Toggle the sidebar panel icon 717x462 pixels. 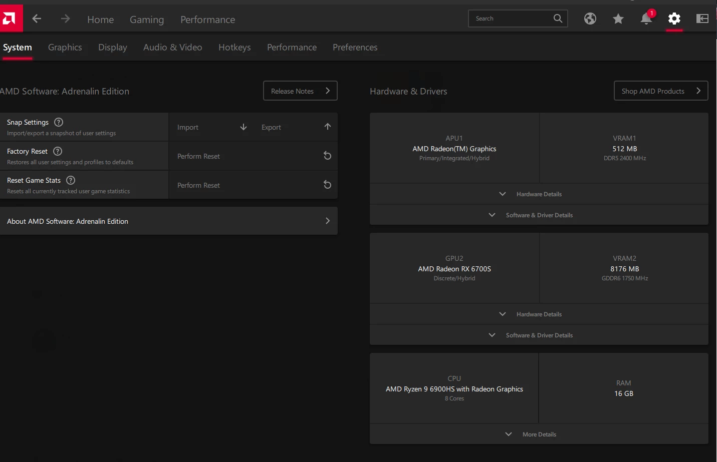[x=702, y=19]
